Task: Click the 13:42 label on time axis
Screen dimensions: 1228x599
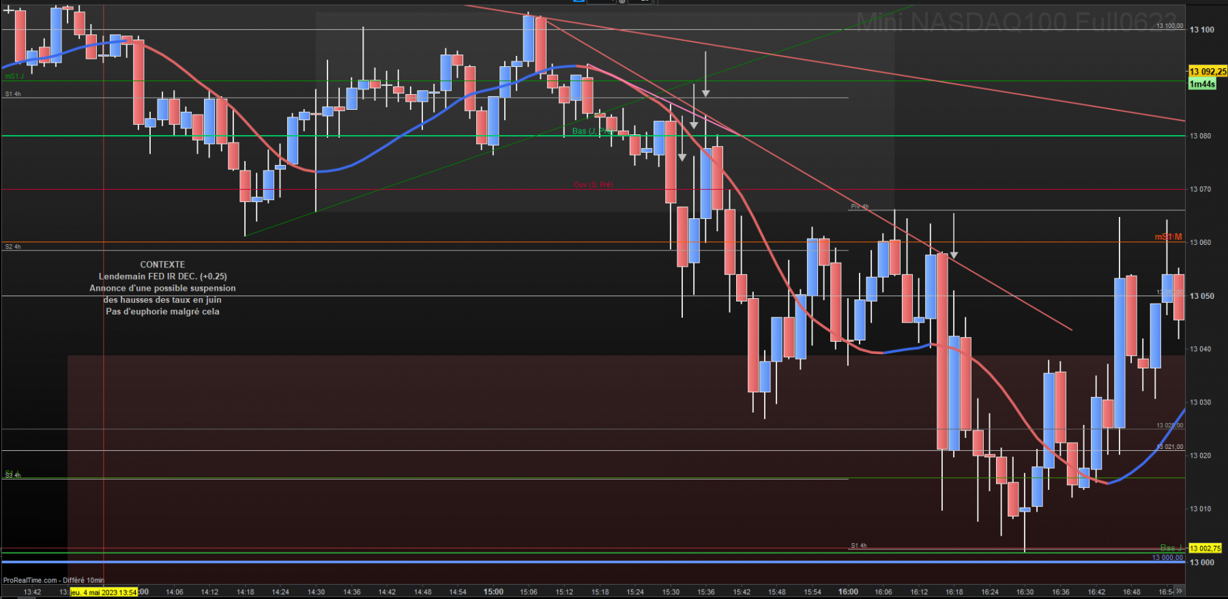Action: click(x=32, y=591)
